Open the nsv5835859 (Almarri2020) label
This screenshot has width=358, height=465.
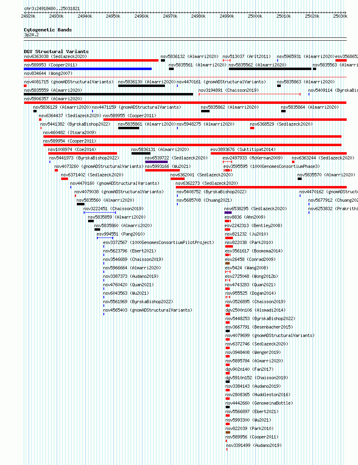[117, 217]
